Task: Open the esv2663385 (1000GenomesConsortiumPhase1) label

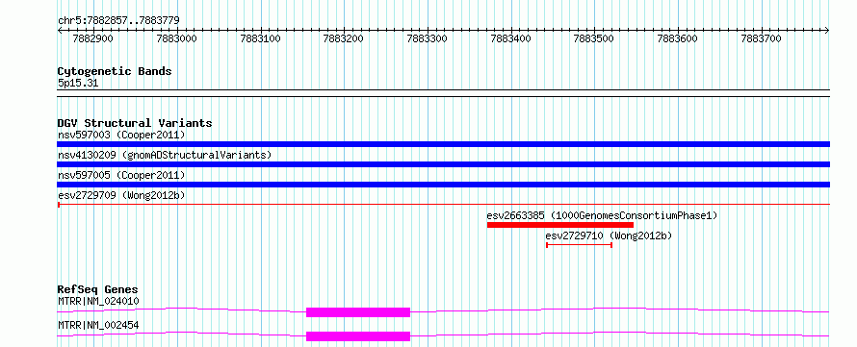Action: click(x=602, y=215)
